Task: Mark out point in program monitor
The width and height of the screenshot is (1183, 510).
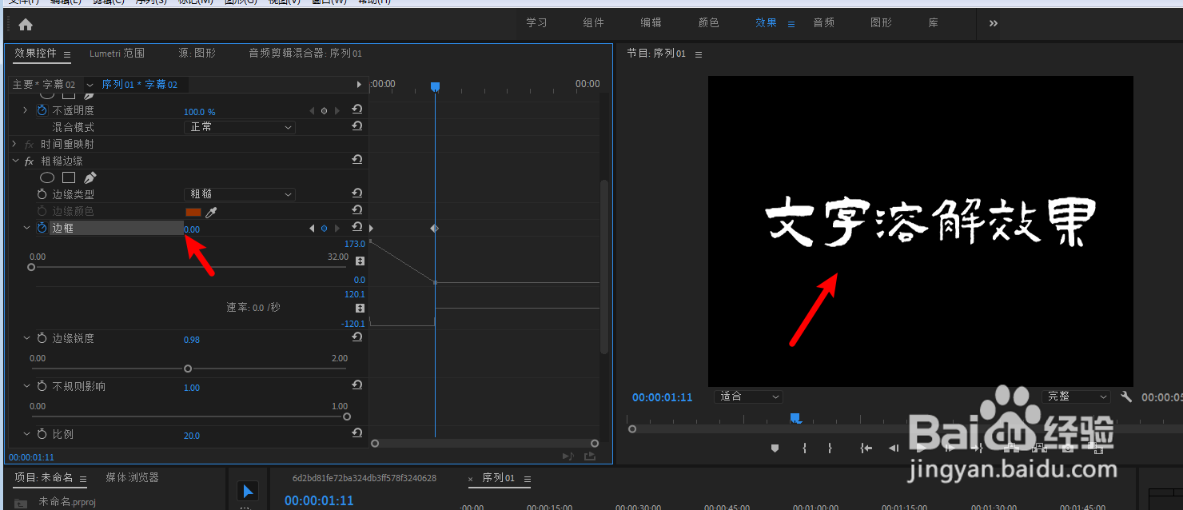Action: [x=830, y=448]
